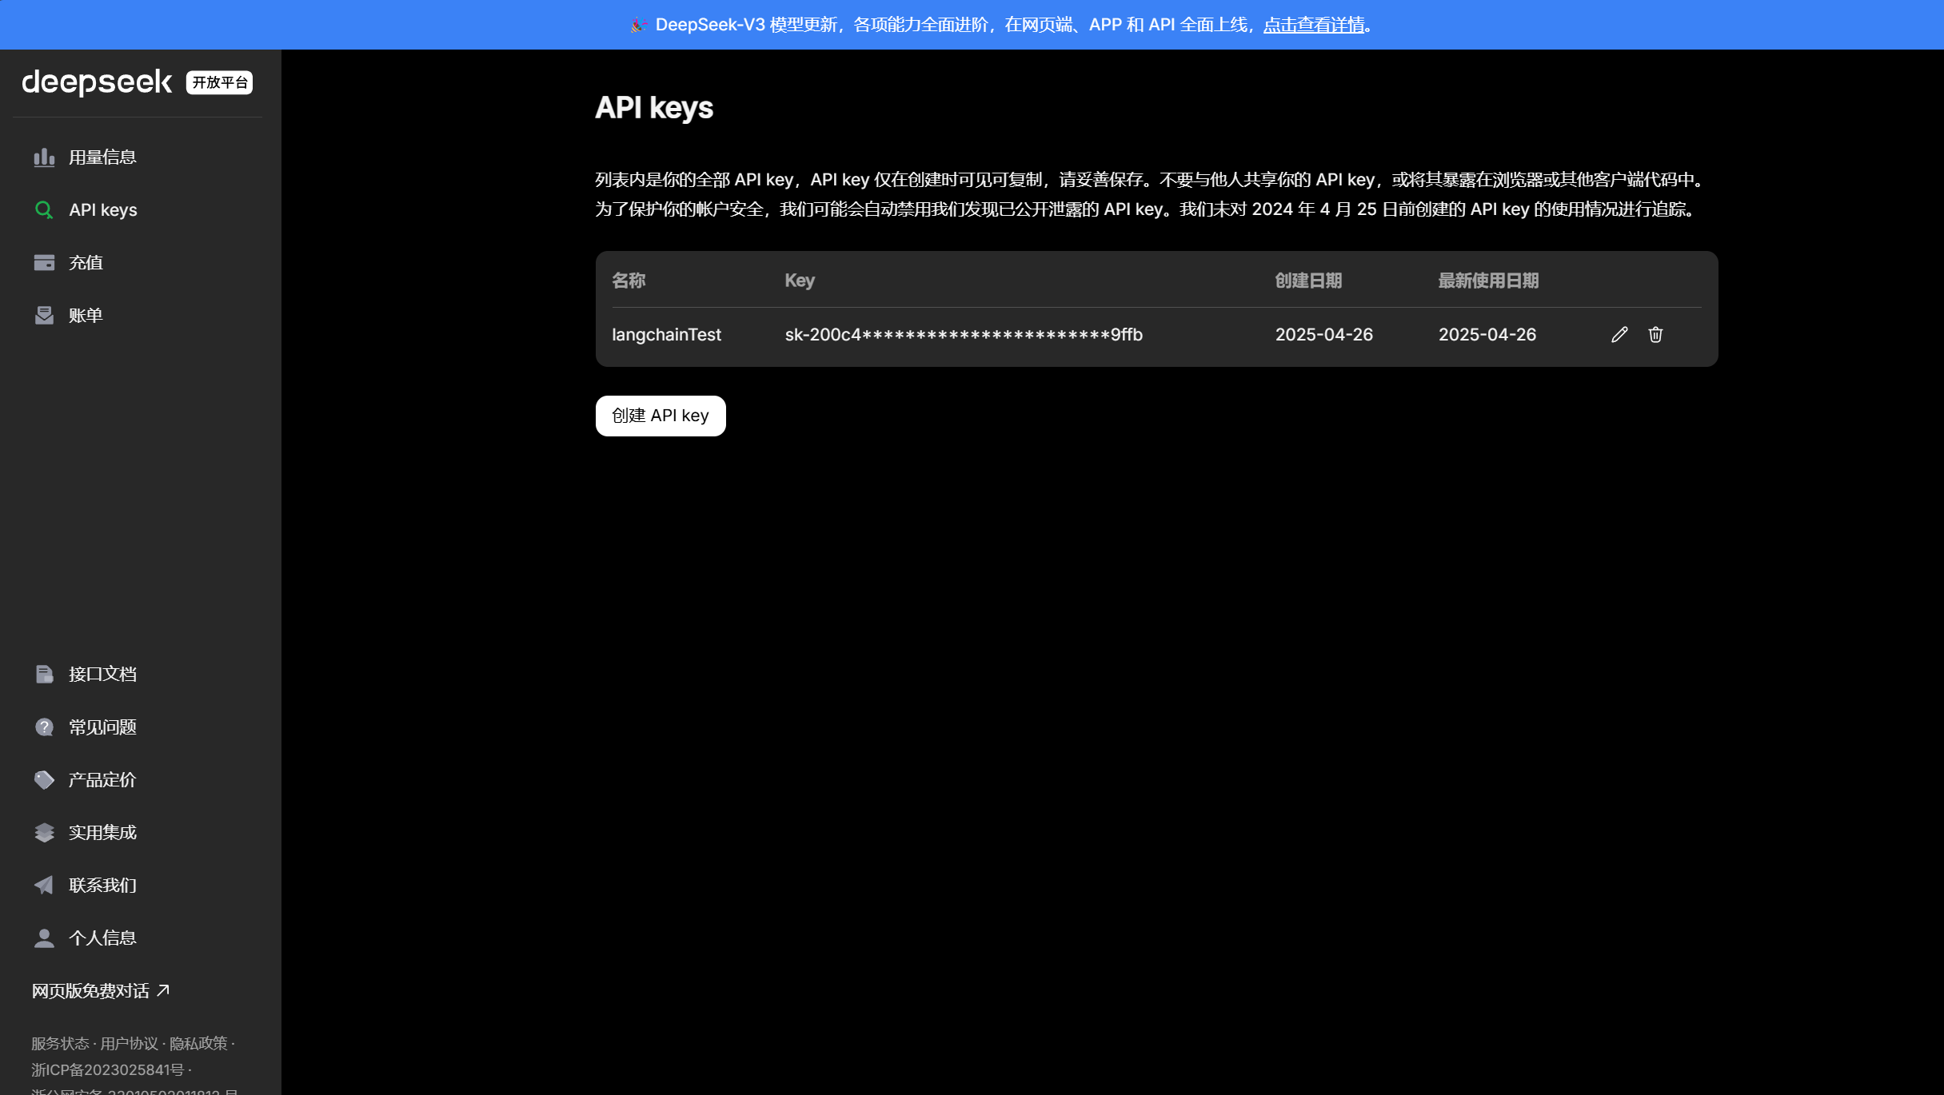Edit the langchainTest key with pencil icon
Viewport: 1944px width, 1095px height.
point(1619,335)
